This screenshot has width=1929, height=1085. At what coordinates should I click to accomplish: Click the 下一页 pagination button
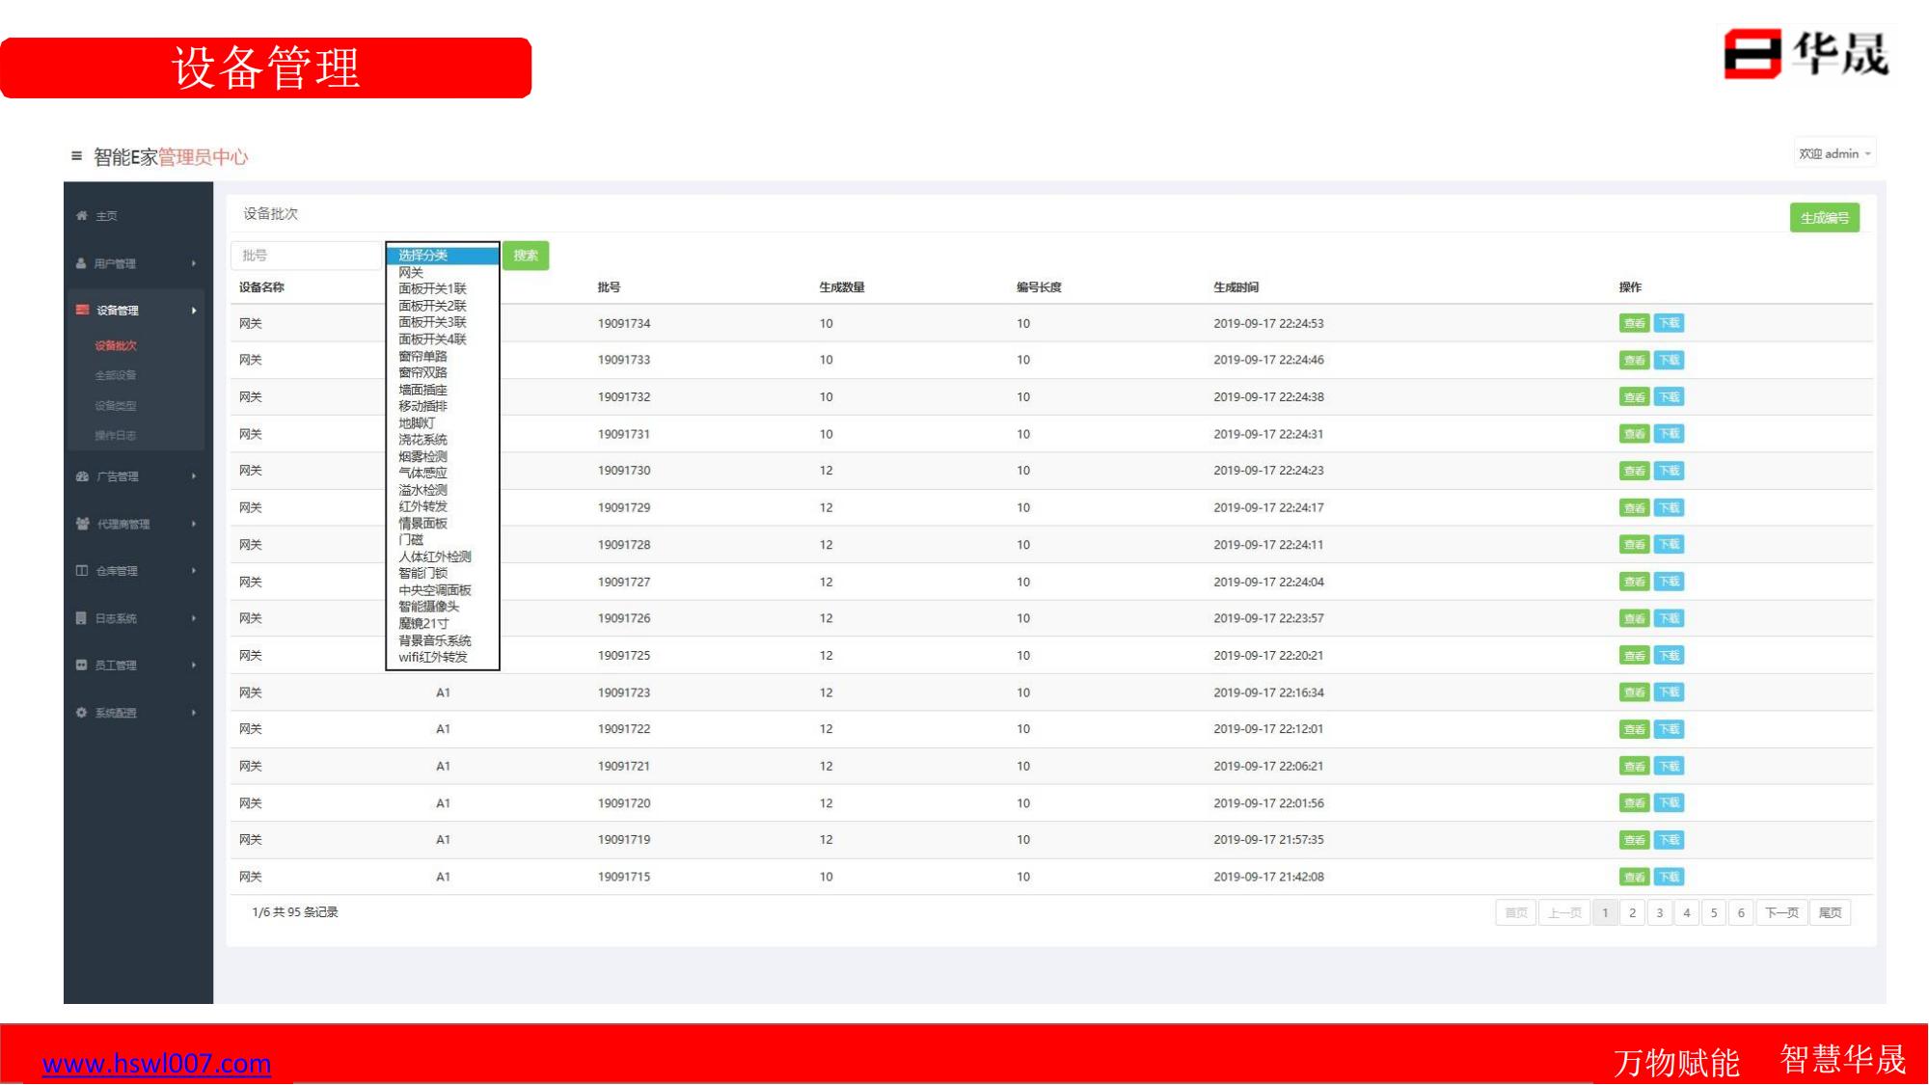coord(1781,913)
